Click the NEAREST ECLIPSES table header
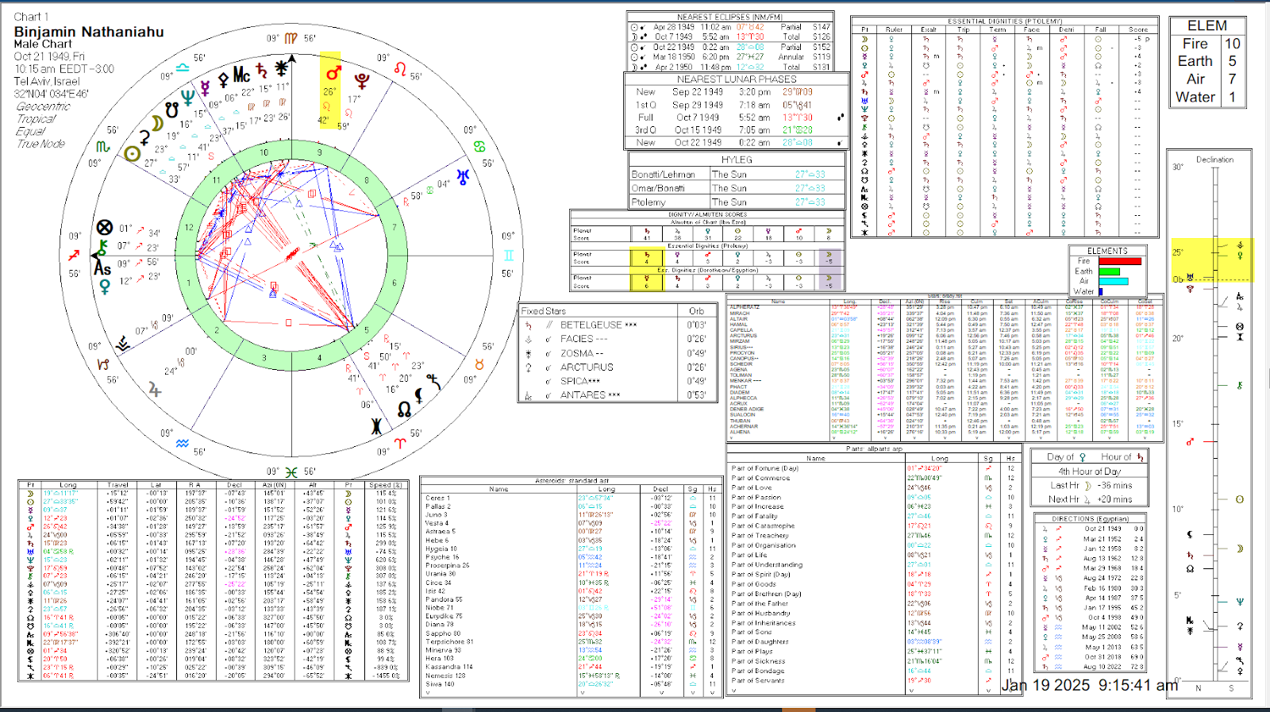 729,17
